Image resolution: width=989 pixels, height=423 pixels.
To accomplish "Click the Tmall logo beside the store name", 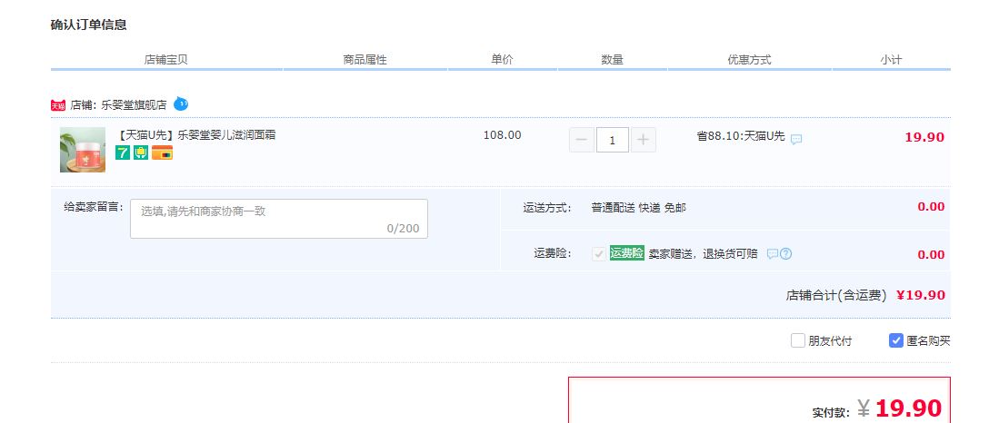I will pyautogui.click(x=58, y=105).
